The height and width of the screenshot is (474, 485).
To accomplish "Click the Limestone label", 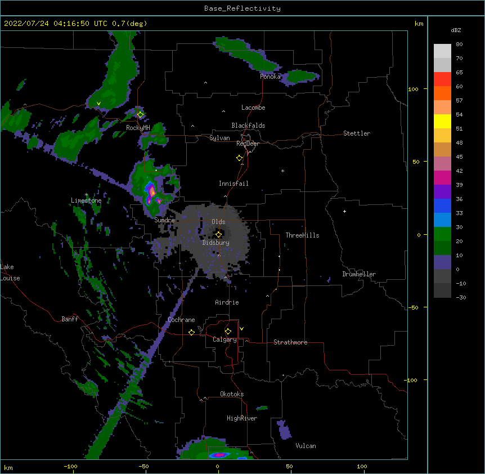I will [x=86, y=200].
